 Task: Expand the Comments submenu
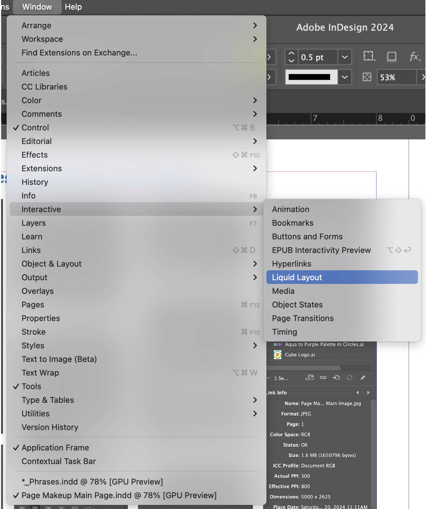pos(136,114)
